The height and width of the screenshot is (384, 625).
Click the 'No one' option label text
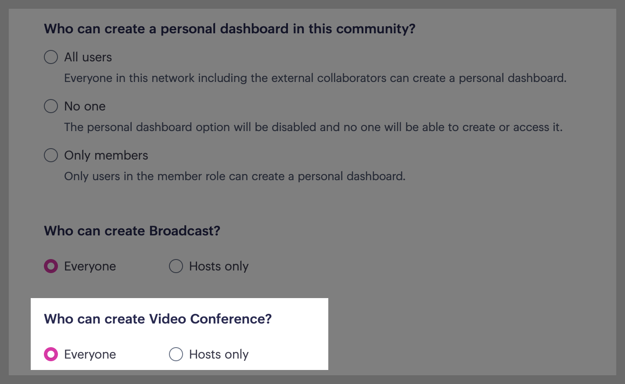[x=85, y=106]
